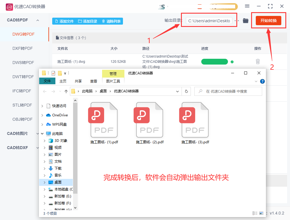Click the three-dots button next to output path

237,21
